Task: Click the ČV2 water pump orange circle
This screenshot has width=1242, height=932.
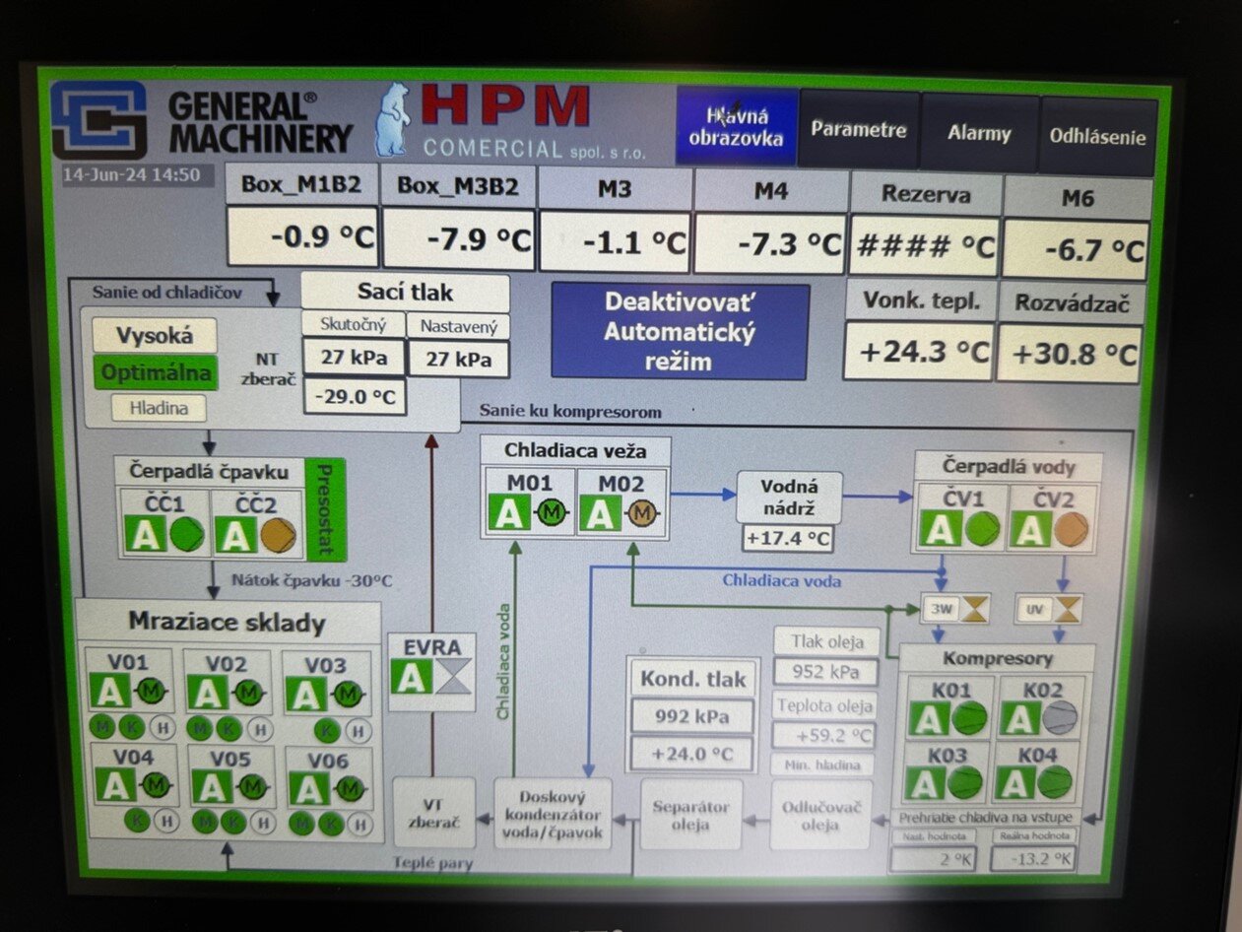Action: tap(1071, 530)
